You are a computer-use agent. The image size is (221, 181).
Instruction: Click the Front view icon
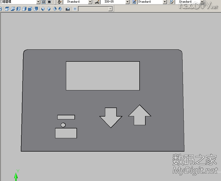click(30, 9)
